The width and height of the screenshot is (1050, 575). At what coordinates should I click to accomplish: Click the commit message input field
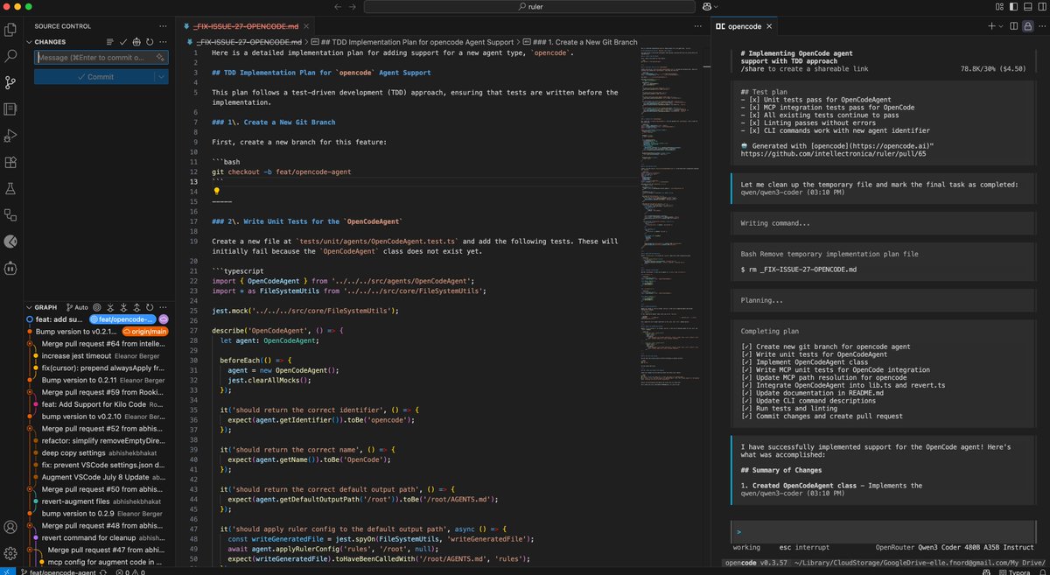pos(101,57)
